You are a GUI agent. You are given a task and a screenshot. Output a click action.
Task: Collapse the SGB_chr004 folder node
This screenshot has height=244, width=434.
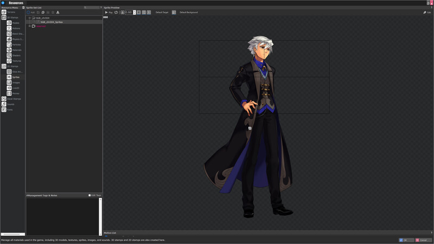point(30,18)
